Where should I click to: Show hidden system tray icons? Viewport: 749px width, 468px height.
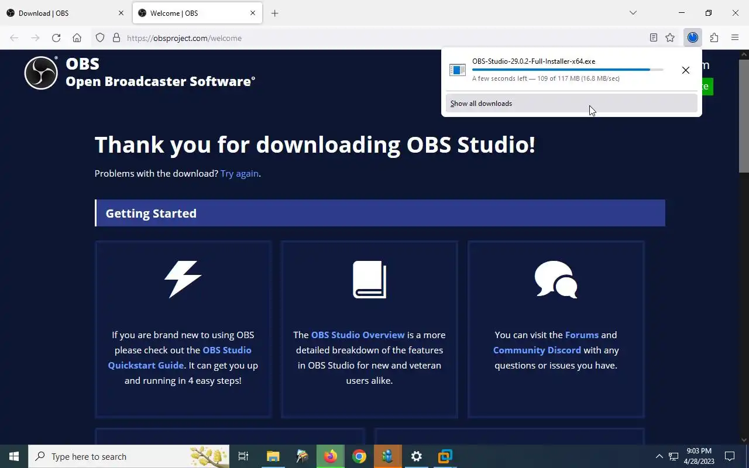tap(659, 456)
